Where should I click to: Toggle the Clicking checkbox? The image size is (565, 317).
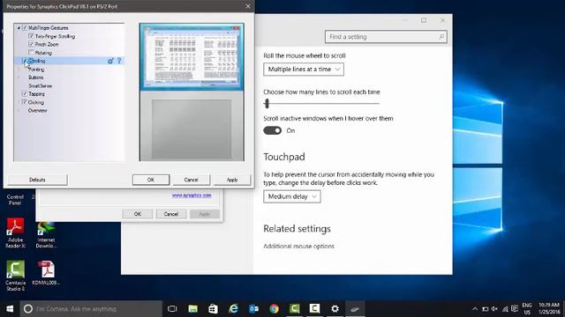25,102
